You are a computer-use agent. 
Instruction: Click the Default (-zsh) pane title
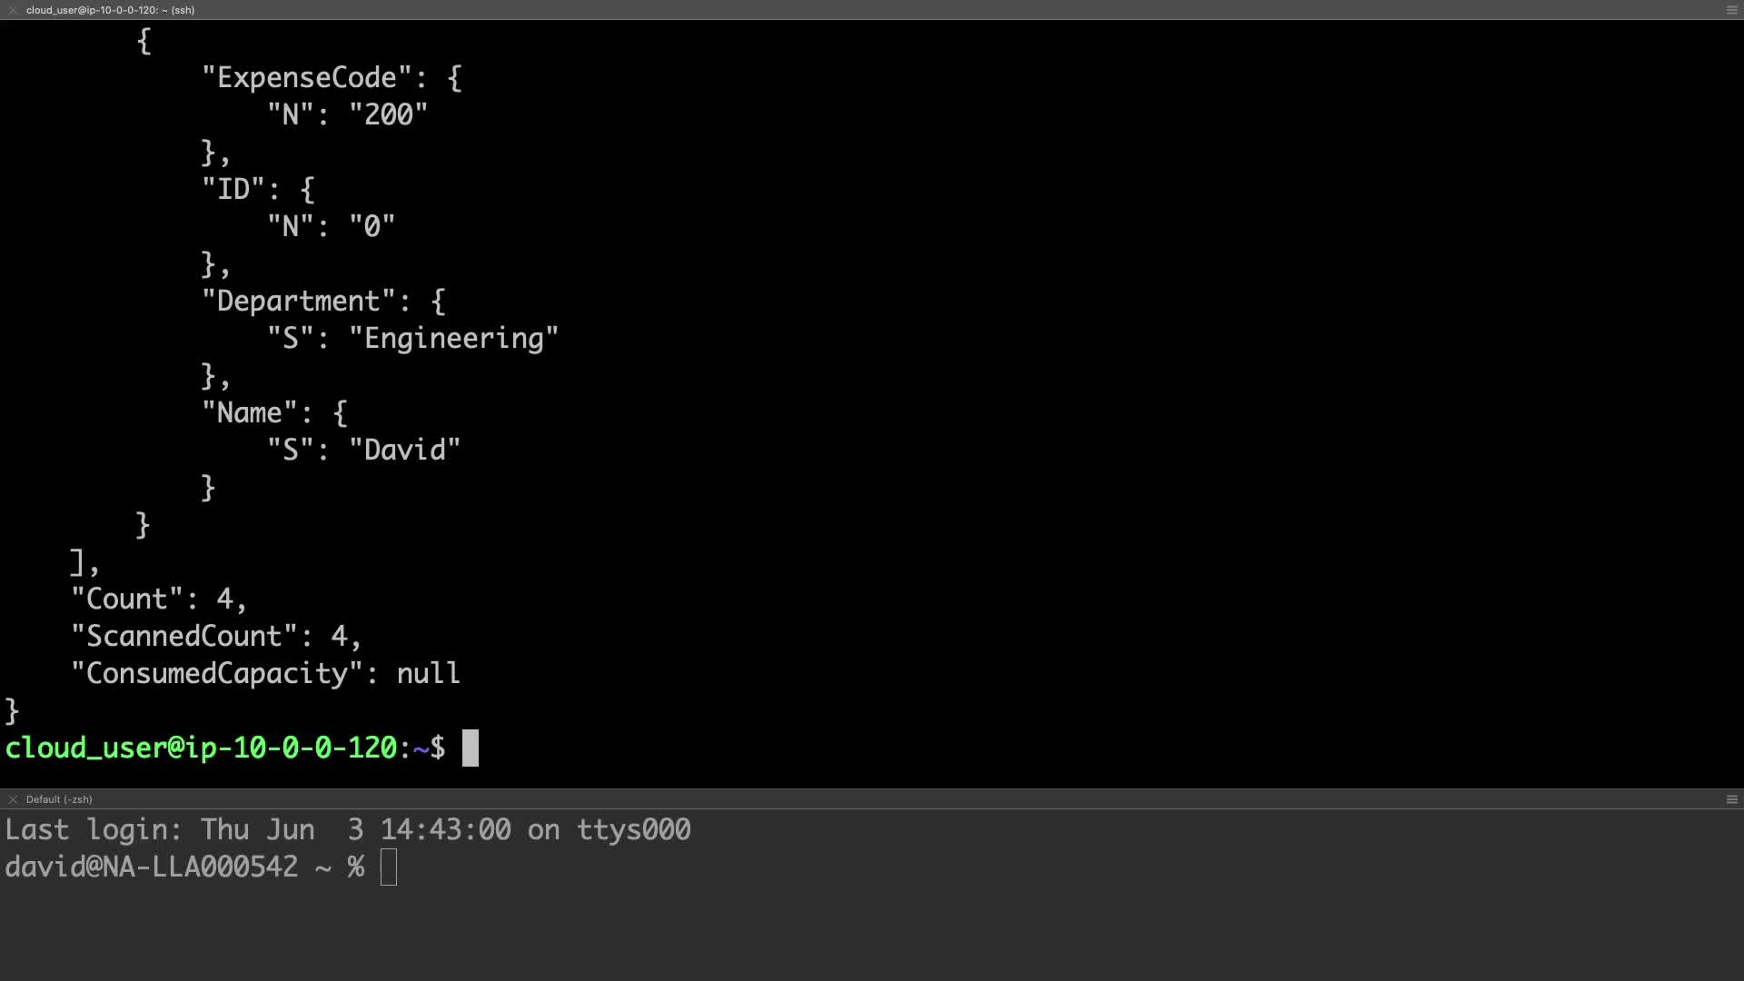click(59, 799)
